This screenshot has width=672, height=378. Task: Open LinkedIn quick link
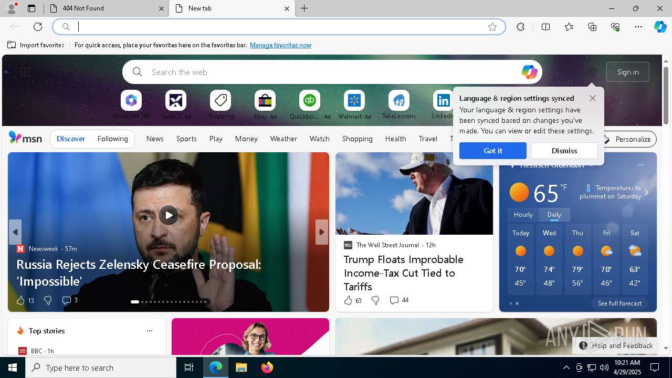pos(443,105)
